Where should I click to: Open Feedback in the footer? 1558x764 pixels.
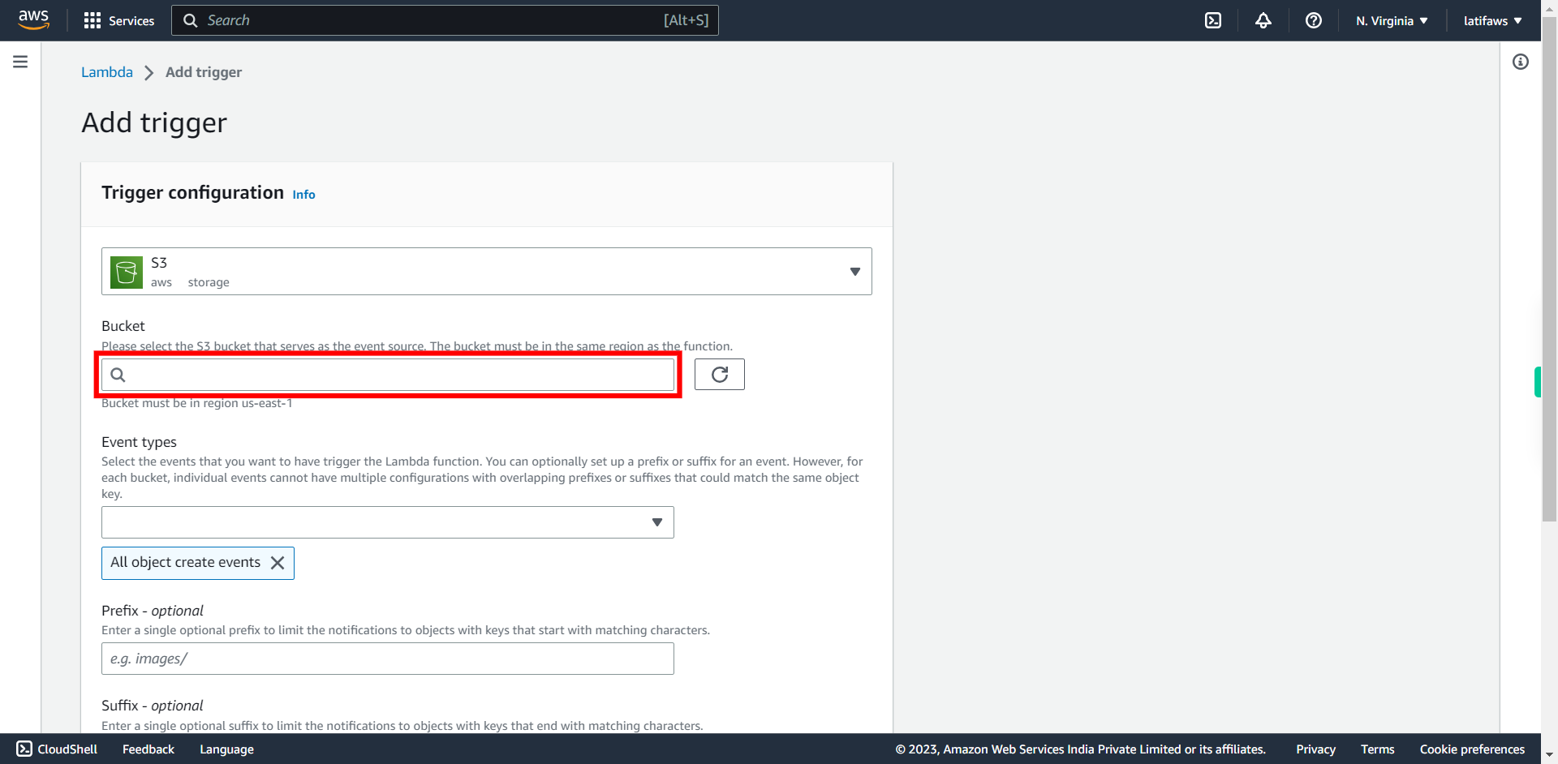[148, 749]
